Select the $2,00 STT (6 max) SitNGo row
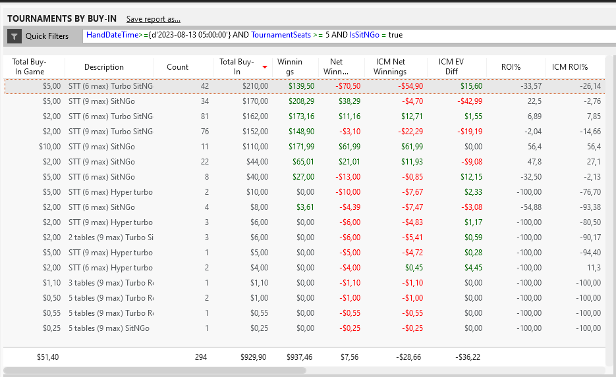 point(304,207)
